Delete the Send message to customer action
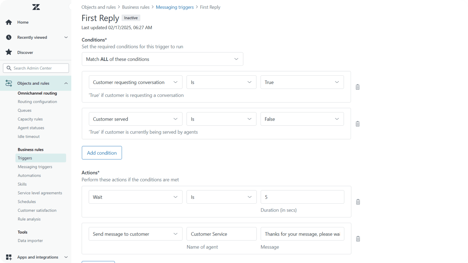This screenshot has height=263, width=468. pos(358,239)
